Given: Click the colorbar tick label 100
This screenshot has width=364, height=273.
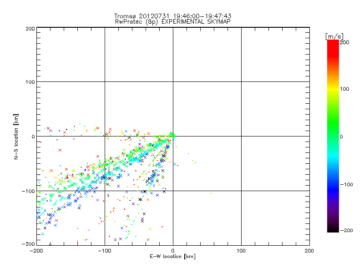Looking at the screenshot, I should (x=344, y=89).
